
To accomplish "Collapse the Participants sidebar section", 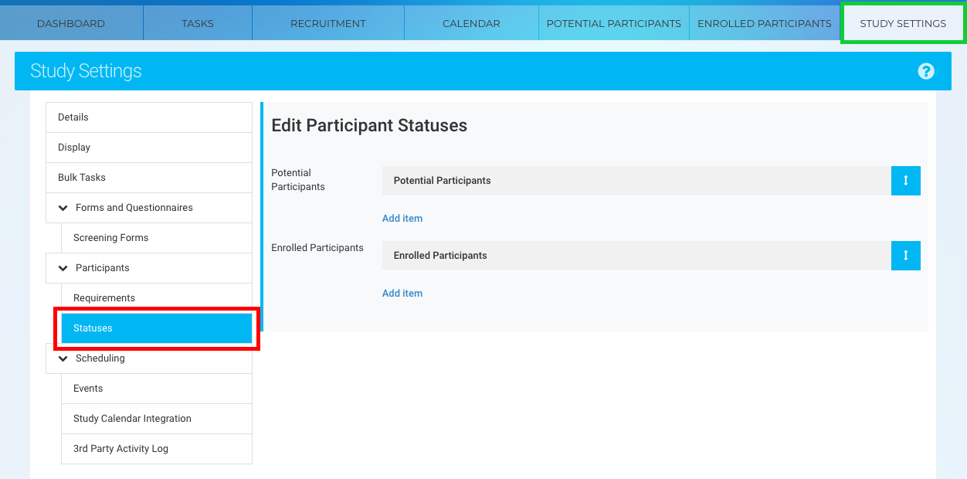I will 63,268.
